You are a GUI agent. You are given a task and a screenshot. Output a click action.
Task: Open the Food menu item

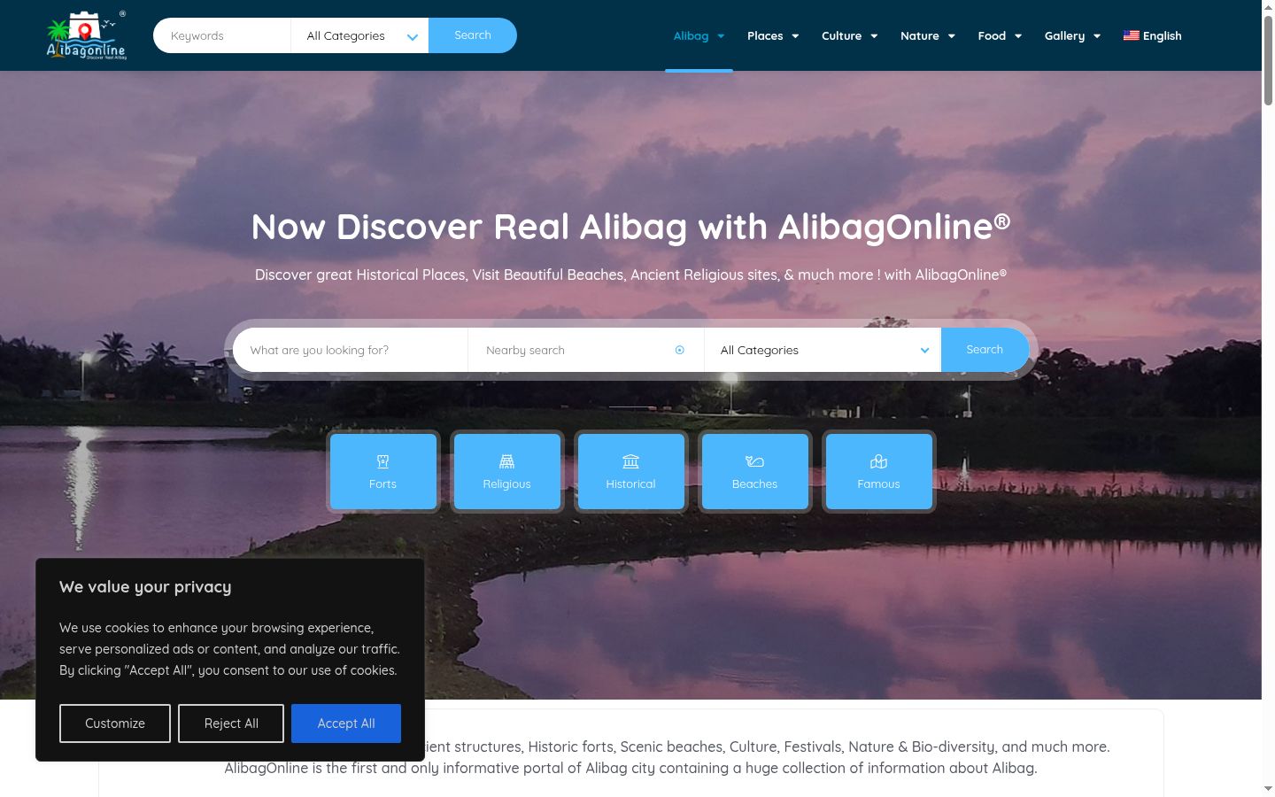tap(992, 35)
